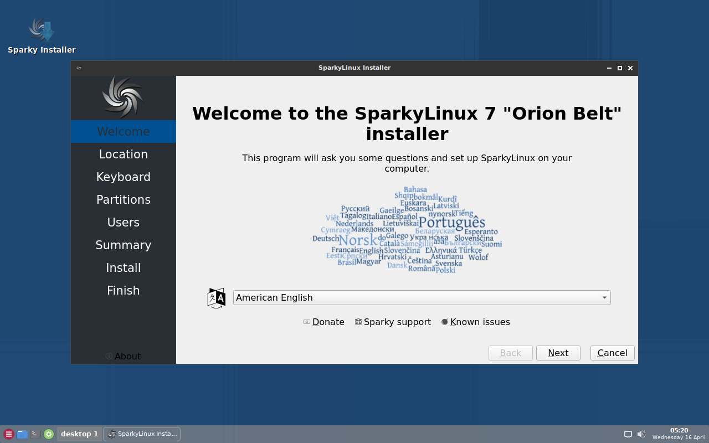Select the Location step in sidebar
The width and height of the screenshot is (709, 443).
124,154
